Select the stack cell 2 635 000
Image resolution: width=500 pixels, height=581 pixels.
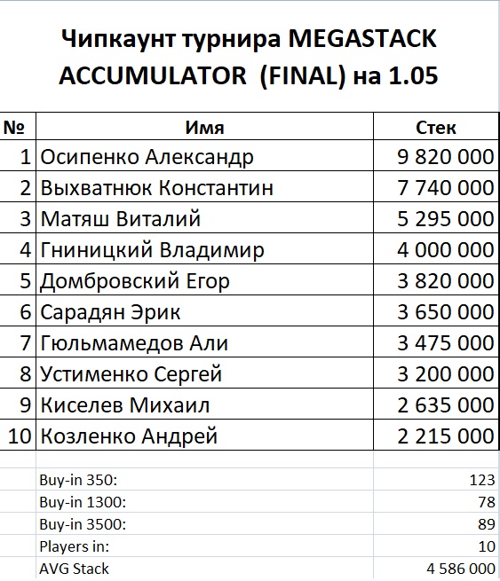pyautogui.click(x=436, y=404)
